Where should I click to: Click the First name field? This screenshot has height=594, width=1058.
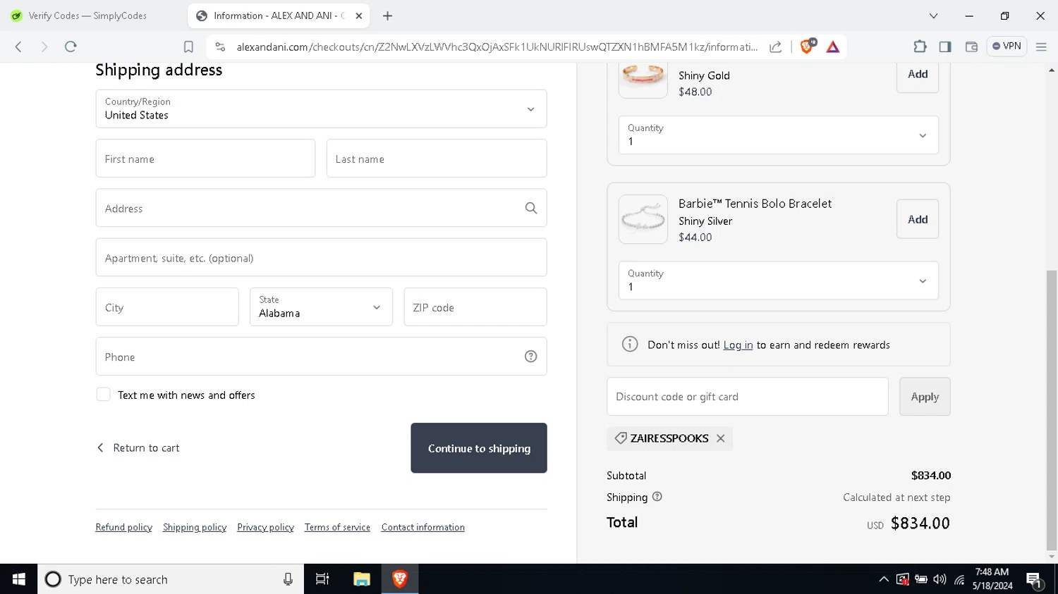[x=205, y=159]
